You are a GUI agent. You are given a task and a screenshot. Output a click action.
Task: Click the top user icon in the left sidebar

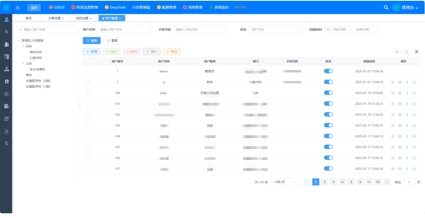pos(6,20)
